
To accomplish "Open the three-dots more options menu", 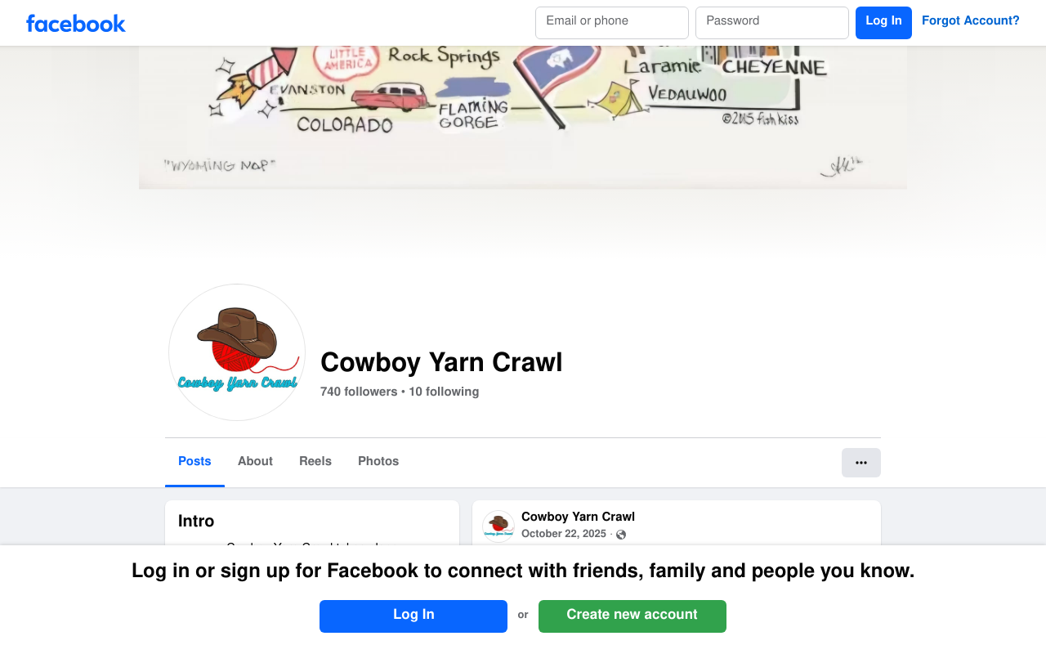I will (861, 463).
